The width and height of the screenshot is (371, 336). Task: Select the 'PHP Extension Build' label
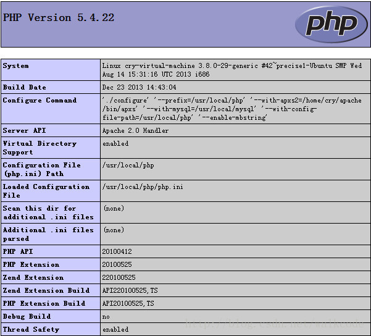pyautogui.click(x=44, y=303)
